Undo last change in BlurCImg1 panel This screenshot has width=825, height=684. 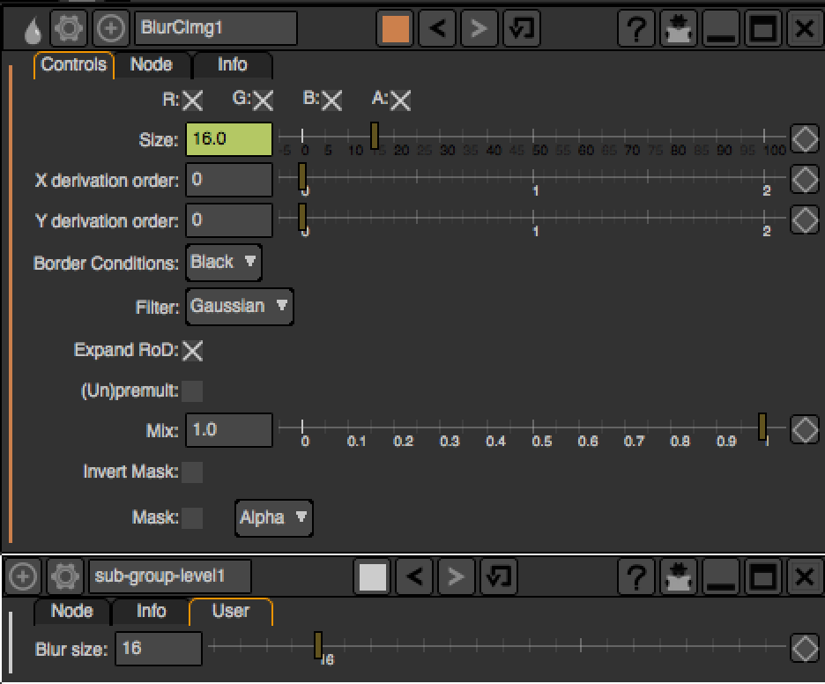coord(437,29)
